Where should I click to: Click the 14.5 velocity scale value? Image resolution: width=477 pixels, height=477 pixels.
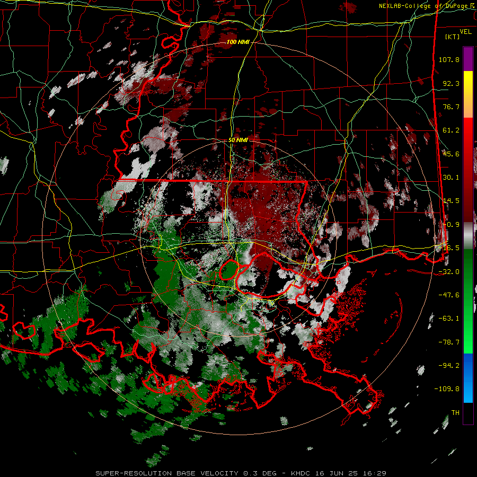pyautogui.click(x=451, y=201)
